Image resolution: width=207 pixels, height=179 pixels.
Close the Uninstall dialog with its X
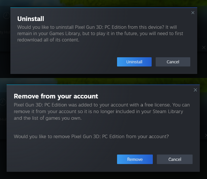click(x=193, y=13)
